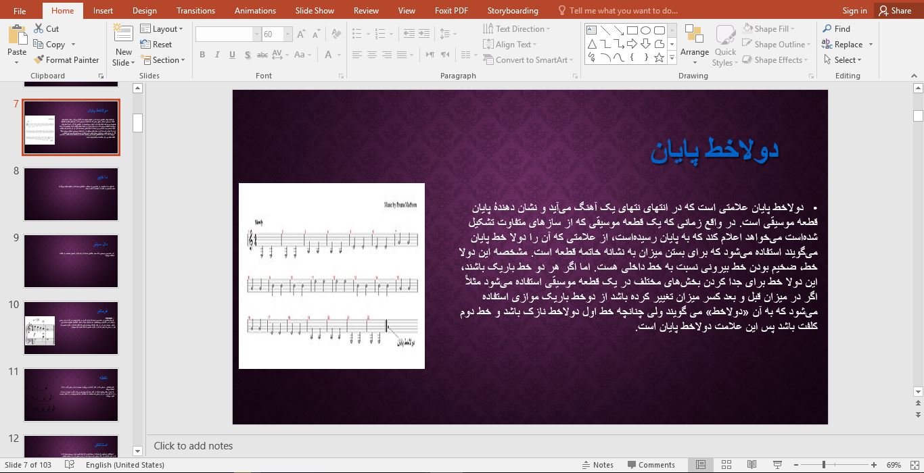Click the Find magnifier icon
Screen dimensions: 924x473
click(827, 29)
